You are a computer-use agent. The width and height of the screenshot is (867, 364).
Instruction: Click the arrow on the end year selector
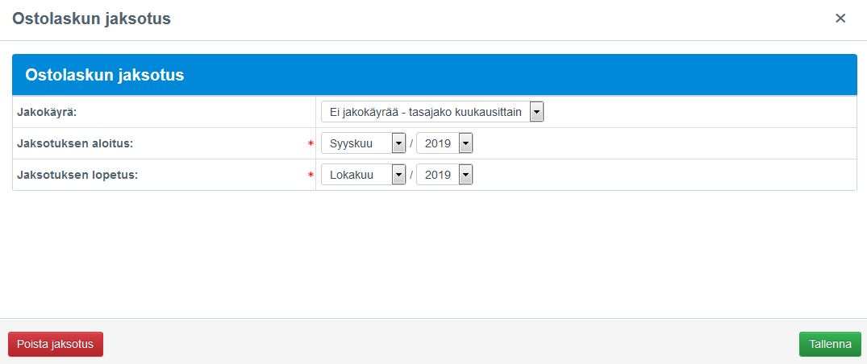pyautogui.click(x=465, y=175)
